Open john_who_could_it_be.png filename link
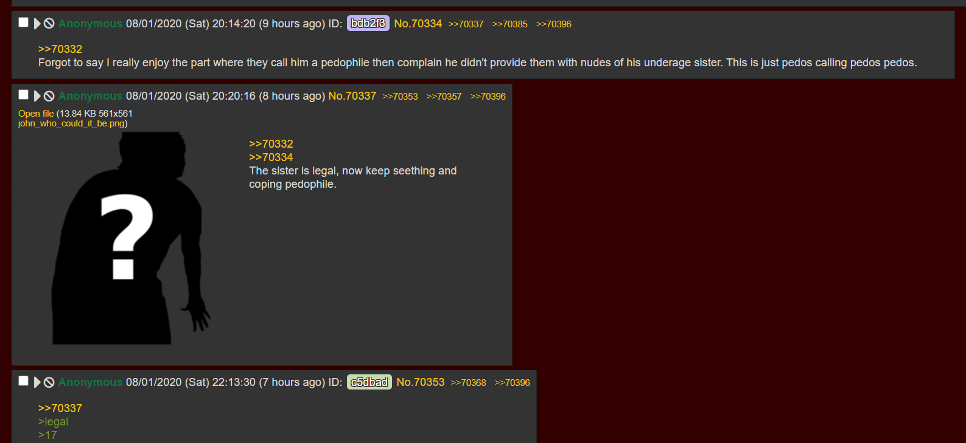The image size is (966, 443). (x=71, y=123)
